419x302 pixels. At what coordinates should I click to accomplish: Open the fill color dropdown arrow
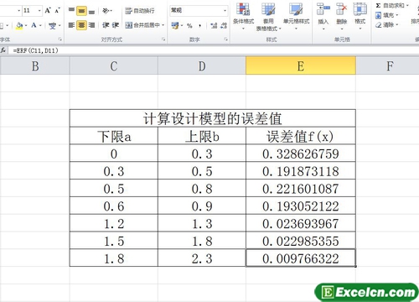[x=26, y=26]
